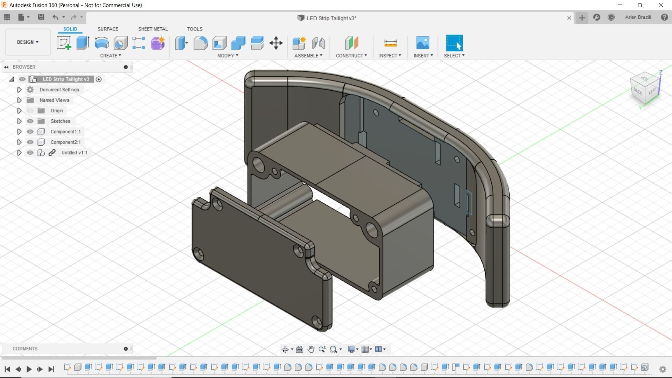Screen dimensions: 672x378
Task: Open the INSPECT menu
Action: click(390, 56)
